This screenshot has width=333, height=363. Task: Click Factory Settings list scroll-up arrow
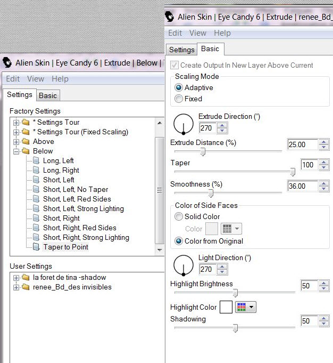(x=160, y=123)
